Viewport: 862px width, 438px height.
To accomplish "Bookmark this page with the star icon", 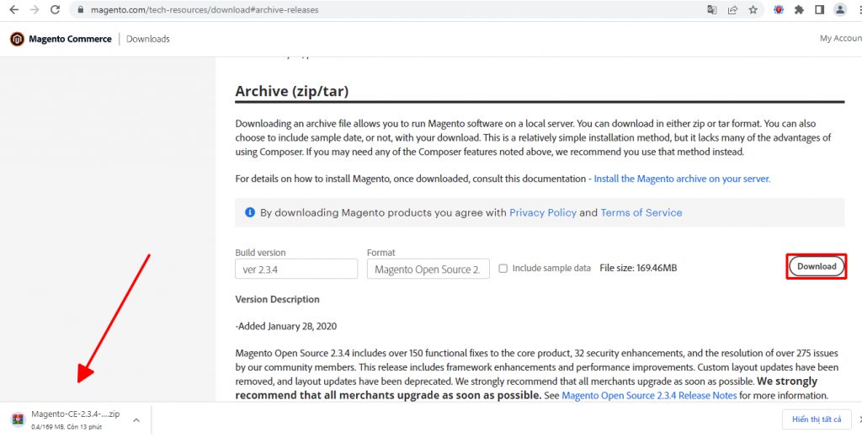I will click(x=753, y=10).
